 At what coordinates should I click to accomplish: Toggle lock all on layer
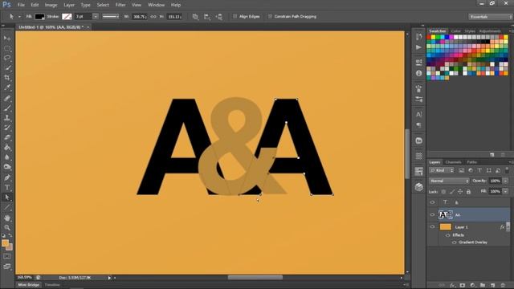point(468,191)
